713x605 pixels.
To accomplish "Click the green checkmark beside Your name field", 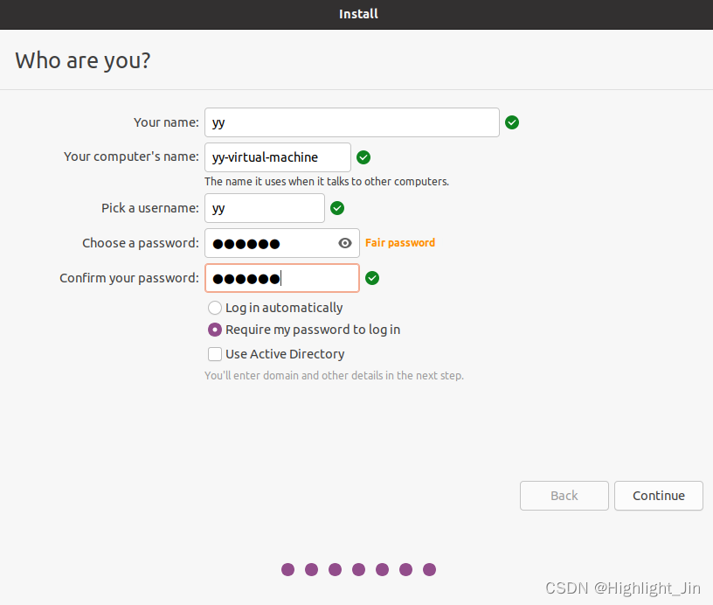I will click(x=512, y=122).
